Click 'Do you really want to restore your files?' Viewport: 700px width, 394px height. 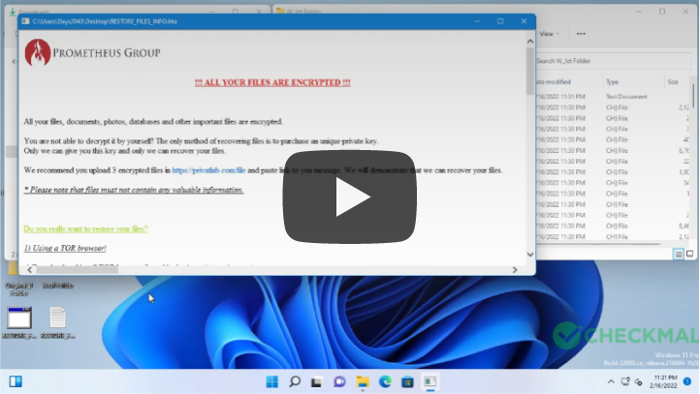(85, 228)
